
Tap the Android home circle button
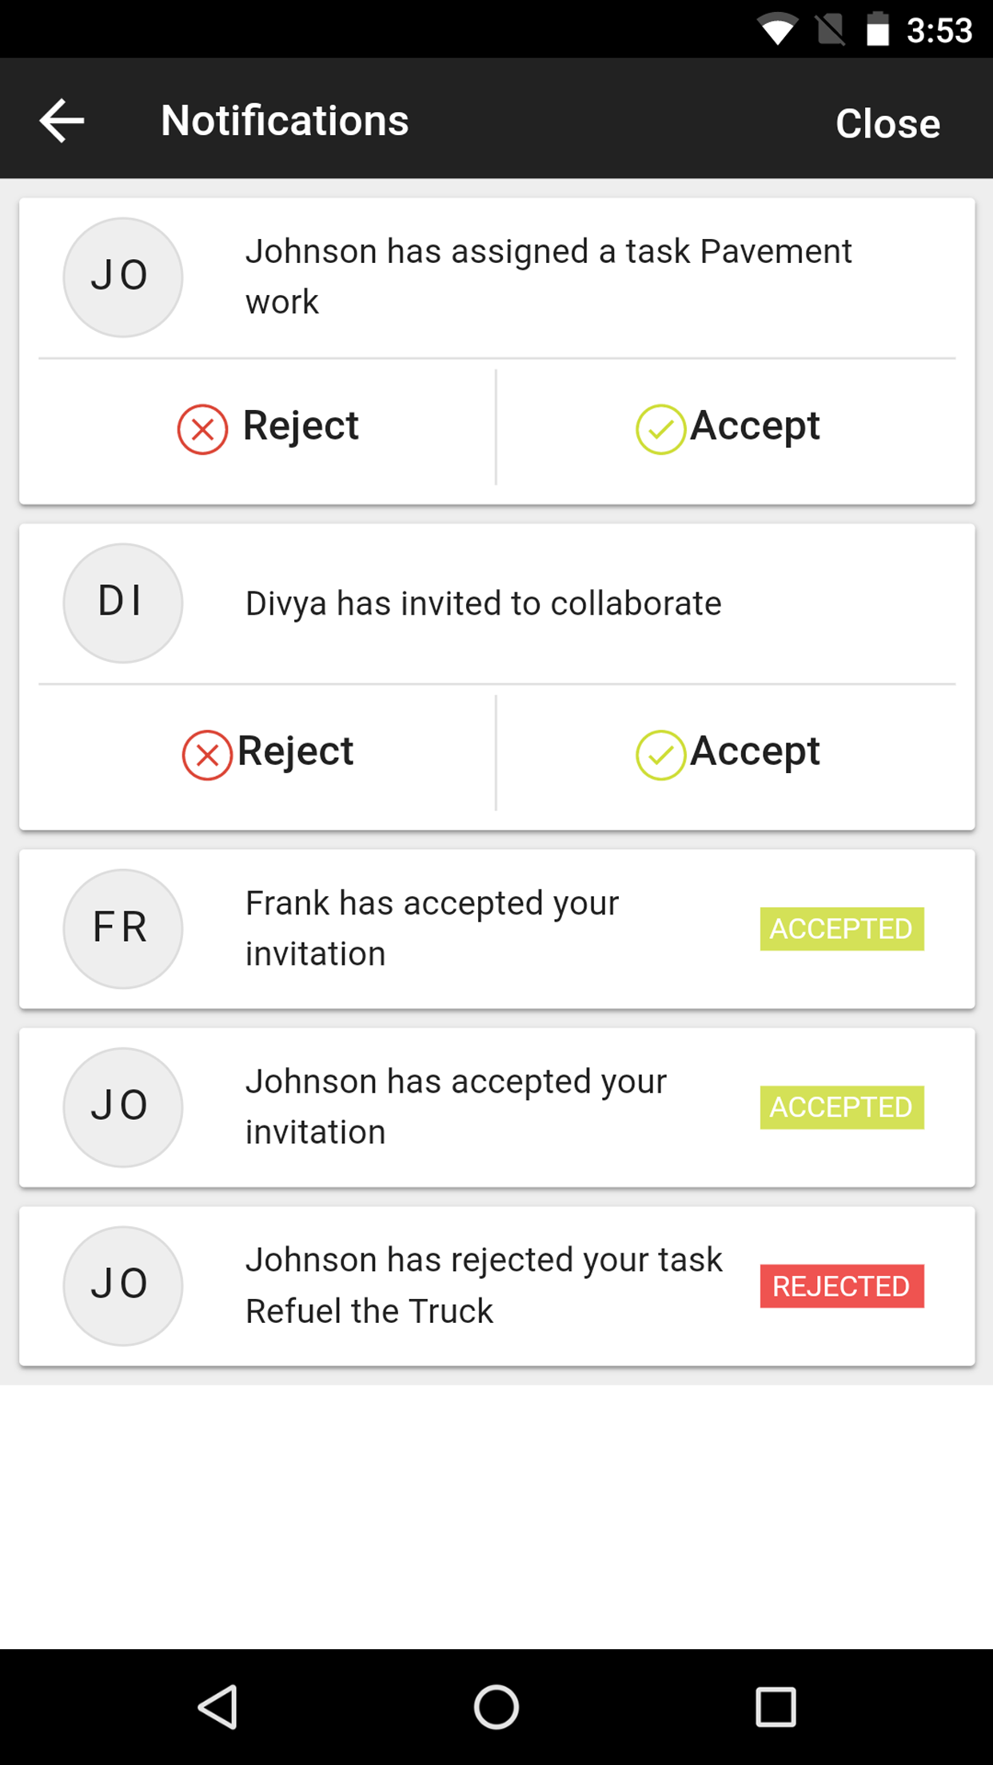click(x=496, y=1707)
